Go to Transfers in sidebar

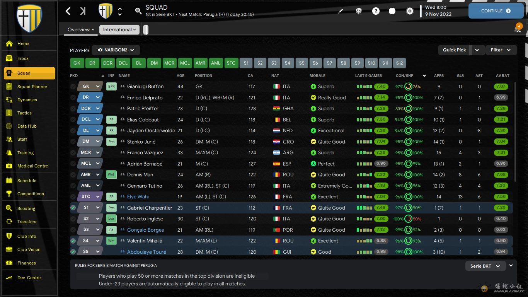(27, 222)
